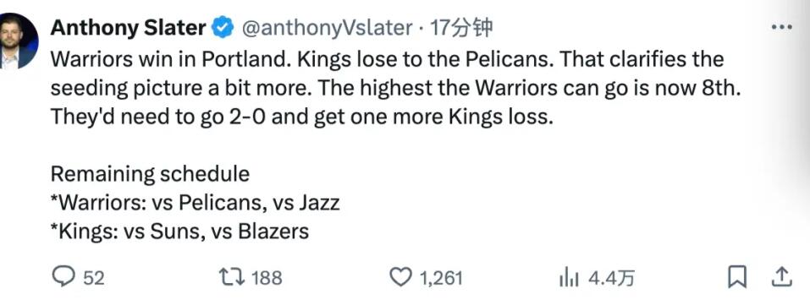Like the tweet with the heart icon
810x305 pixels.
click(399, 278)
